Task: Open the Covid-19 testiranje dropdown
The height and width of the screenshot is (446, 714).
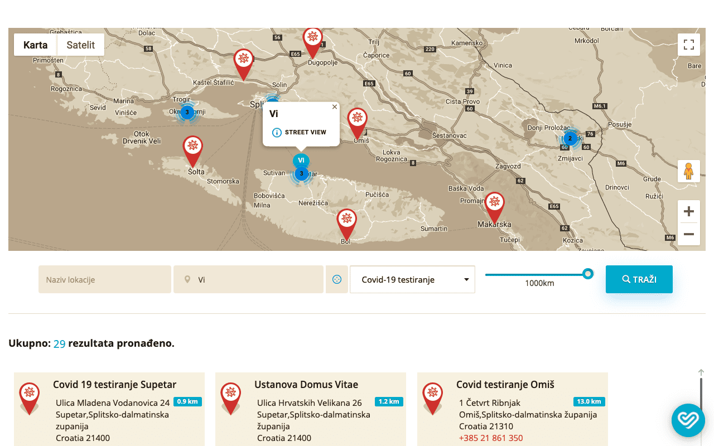Action: [412, 280]
